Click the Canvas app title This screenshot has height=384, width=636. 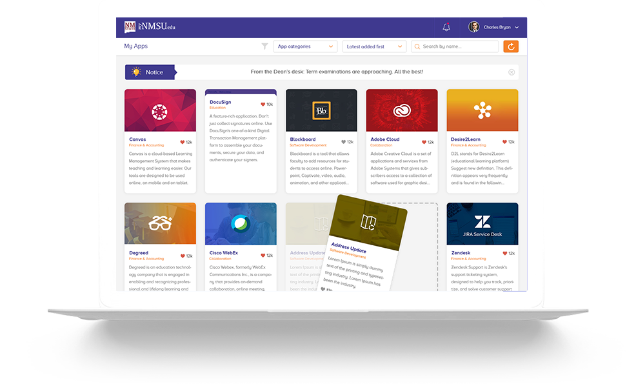click(x=137, y=139)
